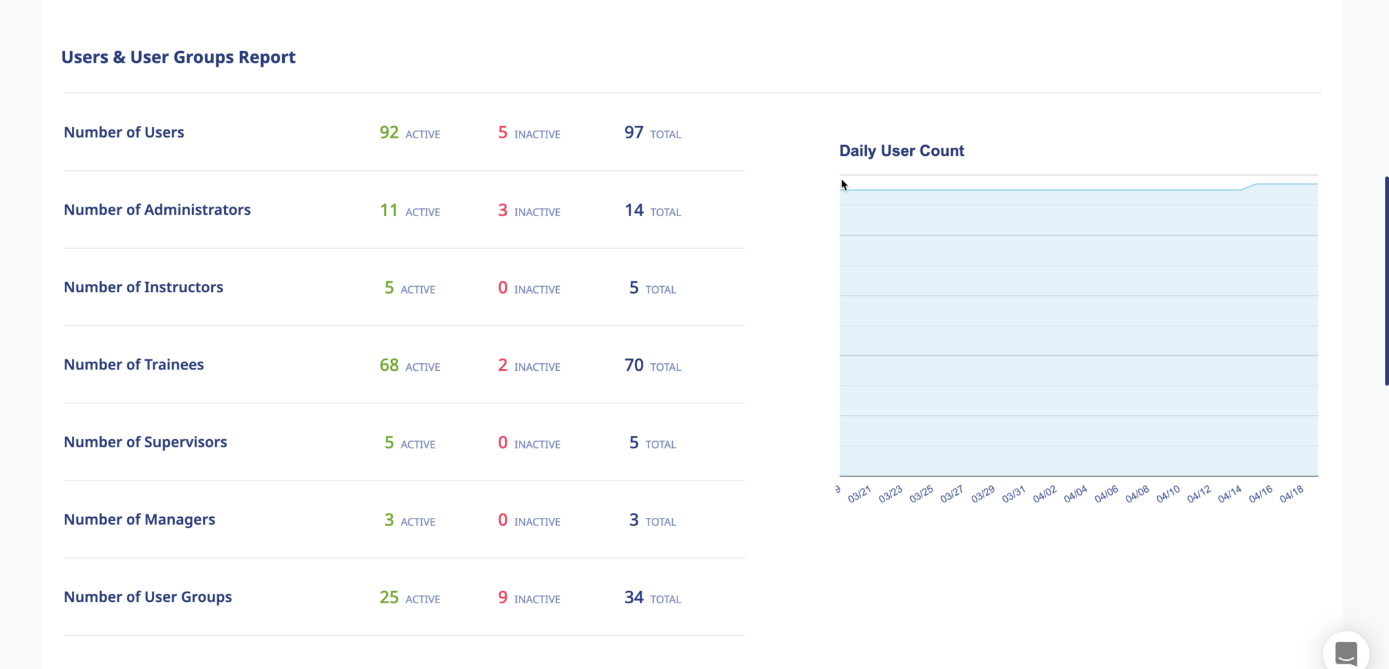Select the Number of Trainees row label
This screenshot has width=1389, height=669.
pyautogui.click(x=134, y=364)
